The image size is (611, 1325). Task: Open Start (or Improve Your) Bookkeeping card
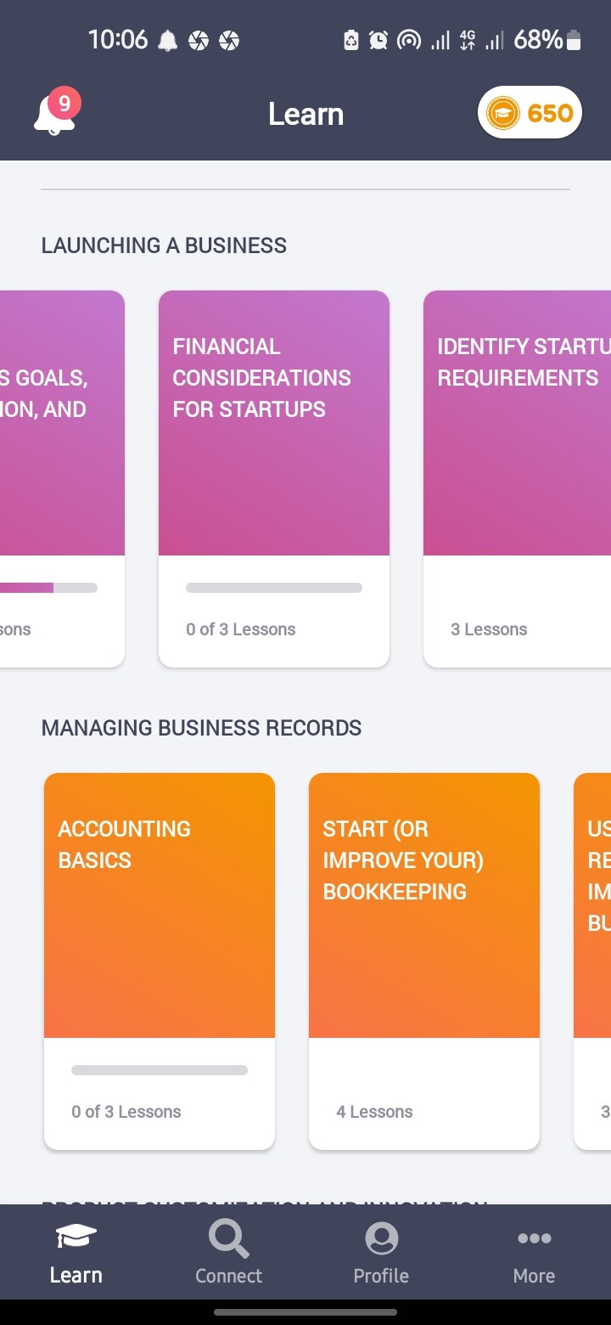pyautogui.click(x=424, y=961)
